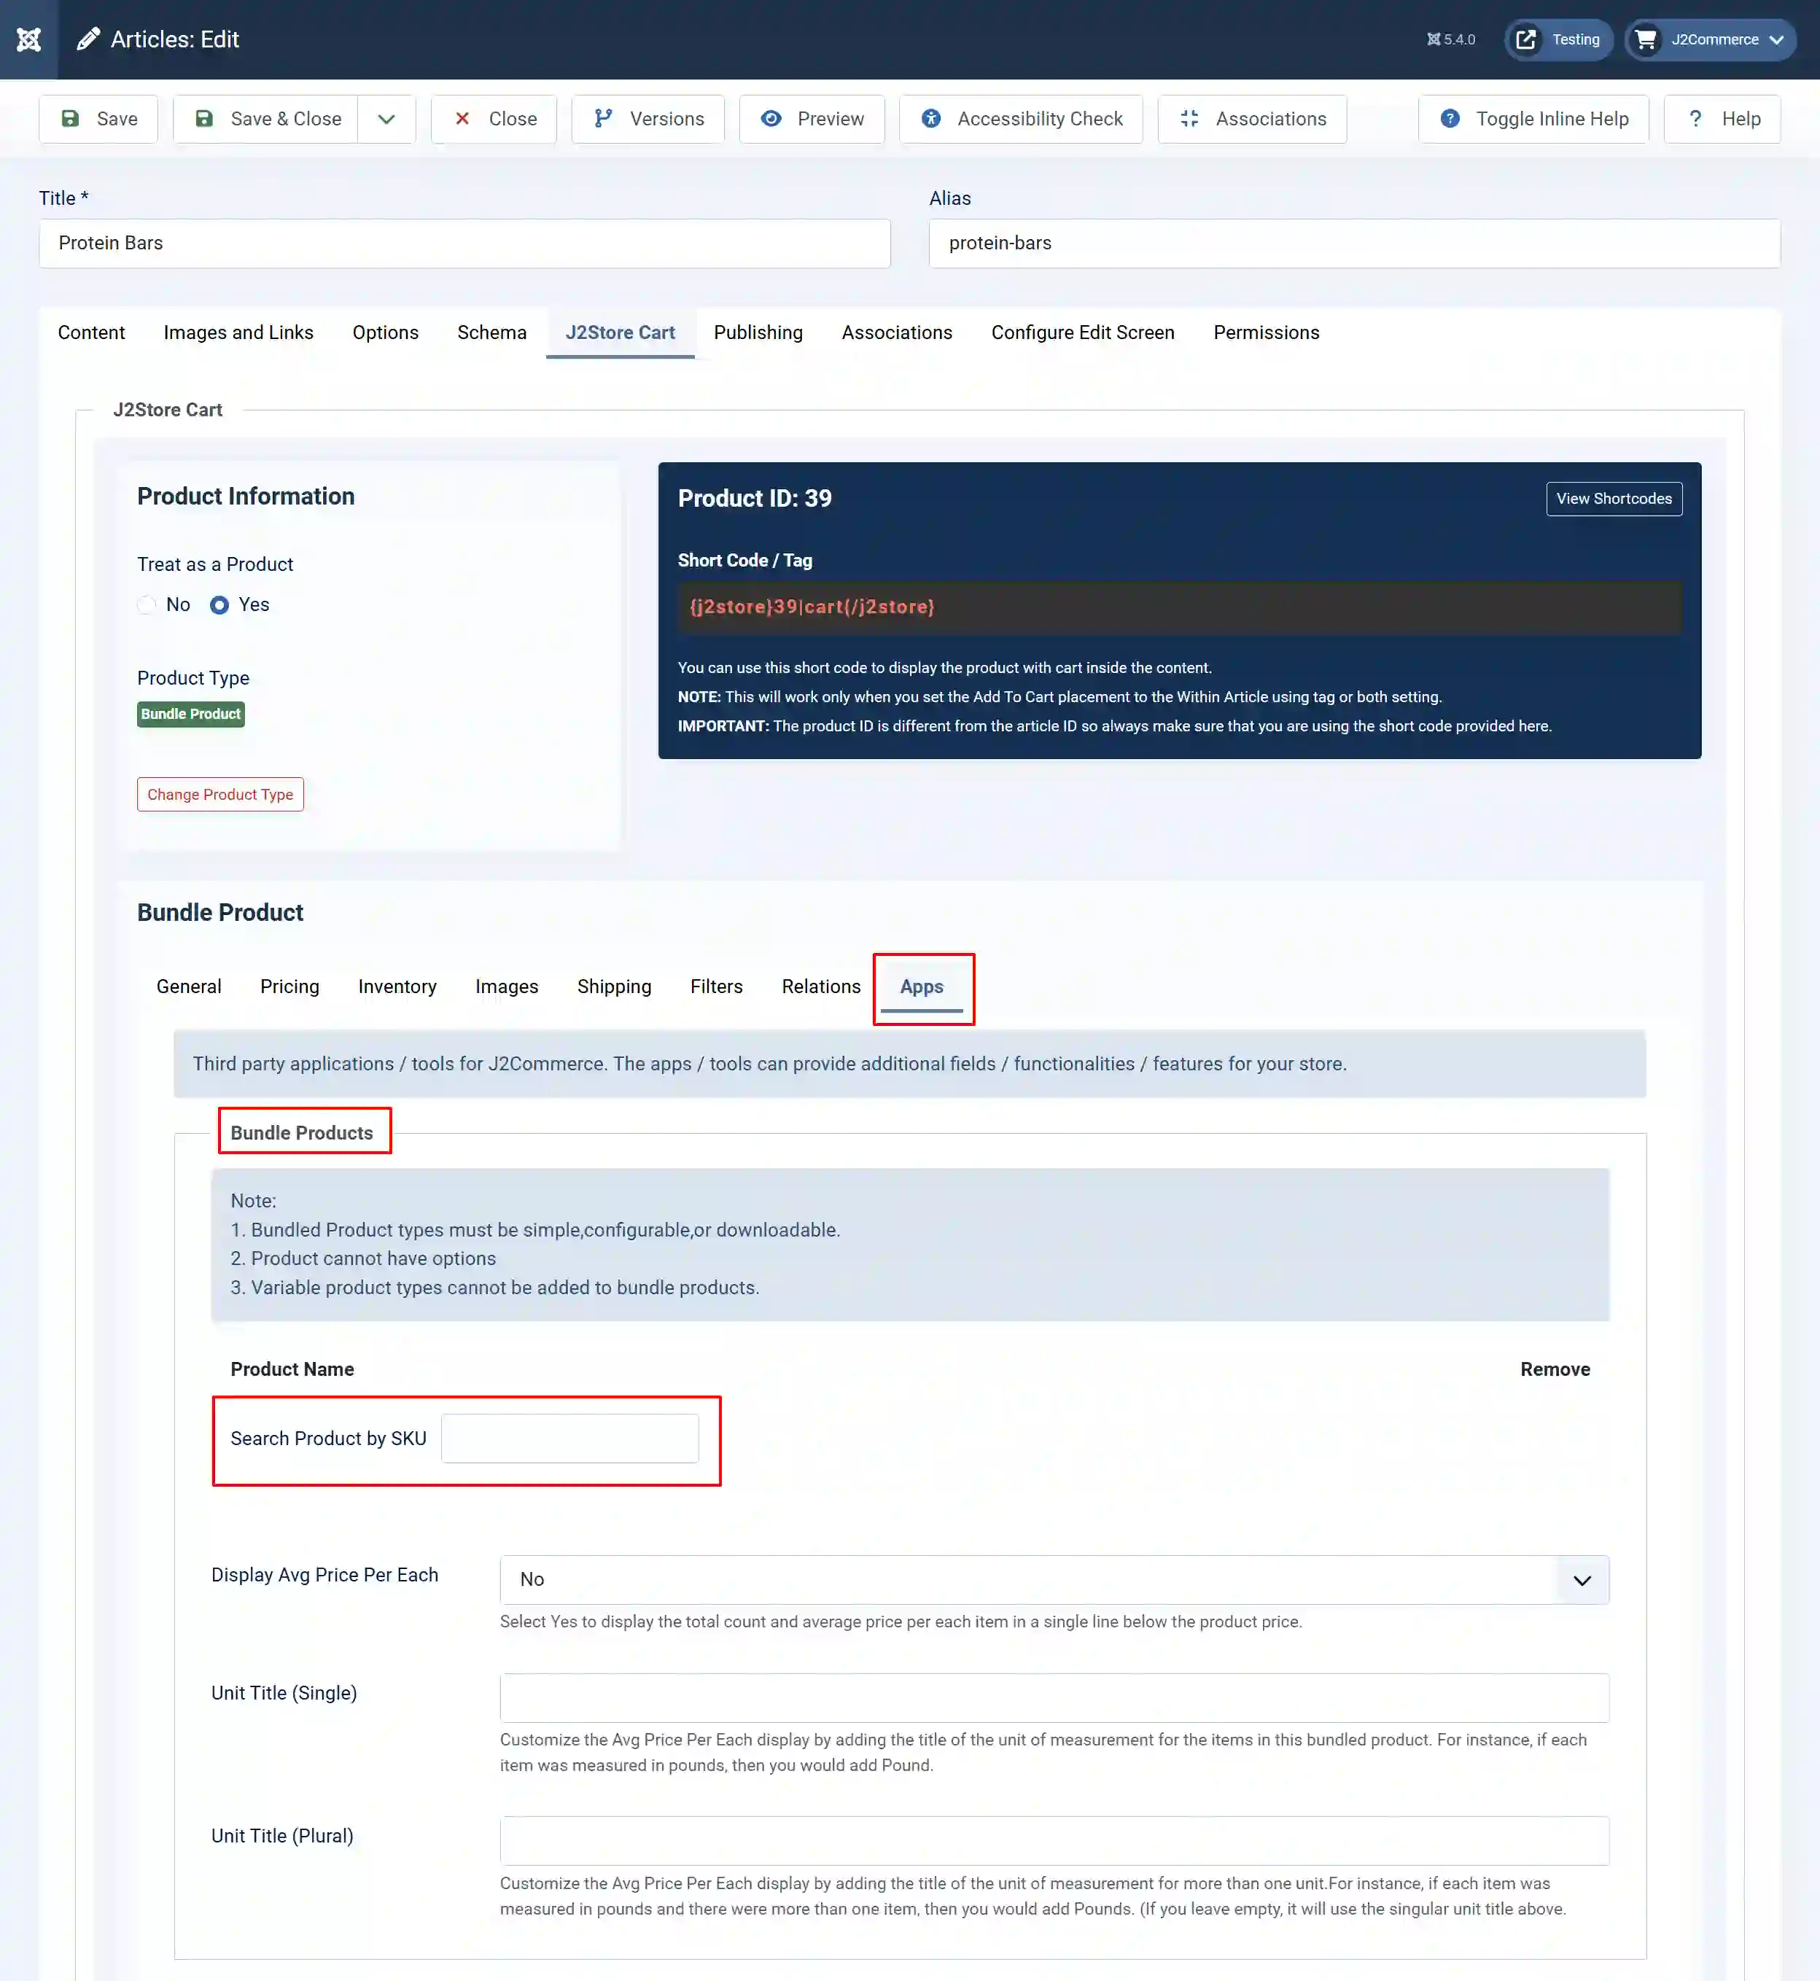Screen dimensions: 1820x1981
Task: Open the bundle Images tab
Action: (x=506, y=986)
